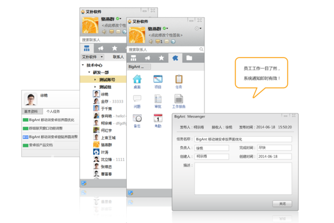Screen dimensions: 334x223
Task: Click the orange avatar photo in back window
Action: pyautogui.click(x=90, y=25)
